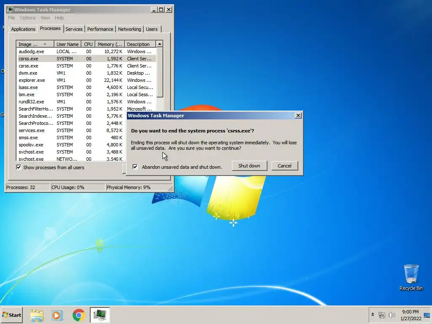Toggle Show processes from all users
Screen dimensions: 432x324
19,167
